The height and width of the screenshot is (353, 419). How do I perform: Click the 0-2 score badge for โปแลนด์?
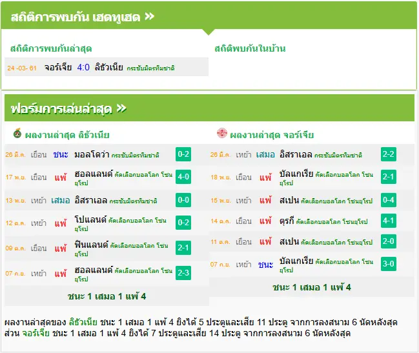tap(183, 223)
